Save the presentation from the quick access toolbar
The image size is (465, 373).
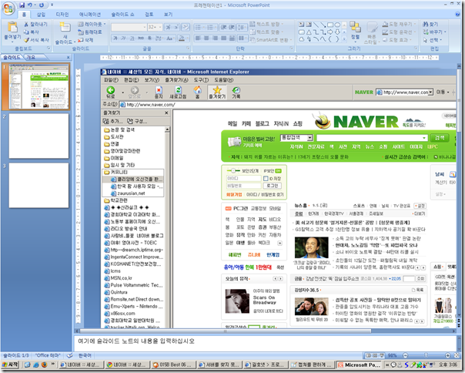click(x=22, y=5)
